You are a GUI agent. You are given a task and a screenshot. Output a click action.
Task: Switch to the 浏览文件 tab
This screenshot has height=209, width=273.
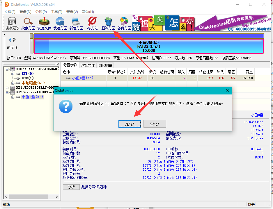[x=88, y=65]
